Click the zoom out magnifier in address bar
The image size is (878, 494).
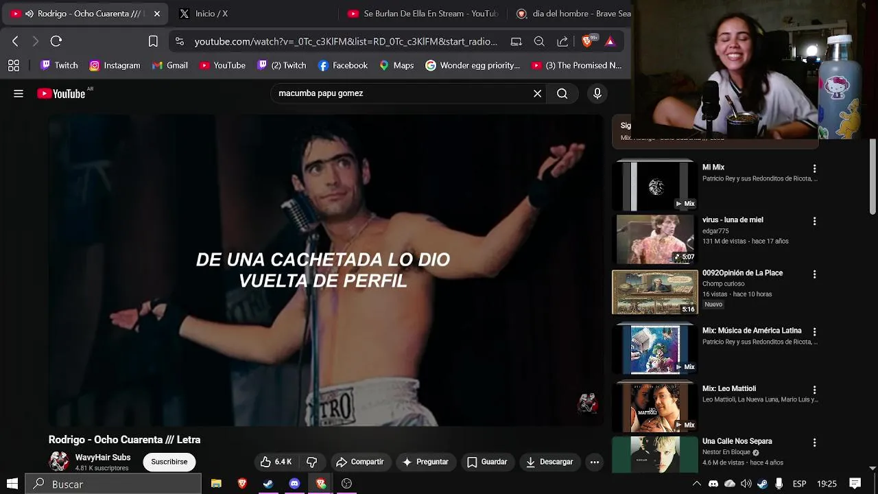[x=539, y=41]
